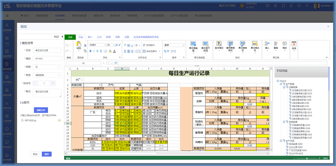Toggle italic text formatting

coord(94,51)
